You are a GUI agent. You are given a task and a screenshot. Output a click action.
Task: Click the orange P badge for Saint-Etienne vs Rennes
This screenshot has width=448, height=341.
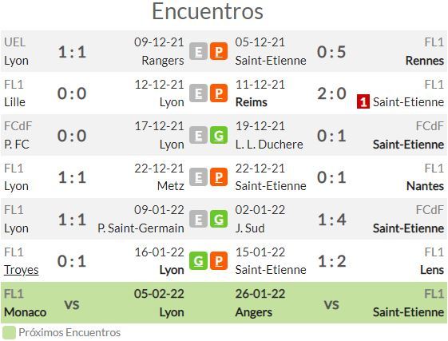[219, 51]
